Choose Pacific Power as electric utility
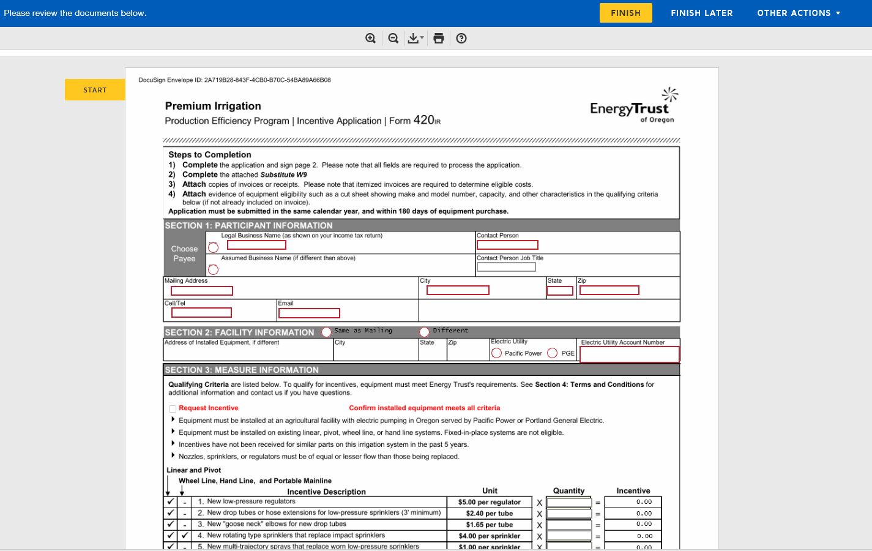The image size is (872, 551). point(497,353)
